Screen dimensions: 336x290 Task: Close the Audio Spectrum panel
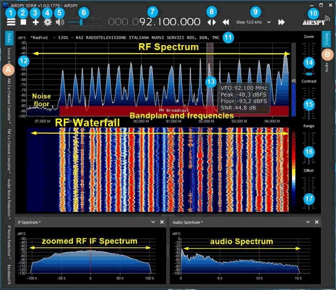point(316,222)
